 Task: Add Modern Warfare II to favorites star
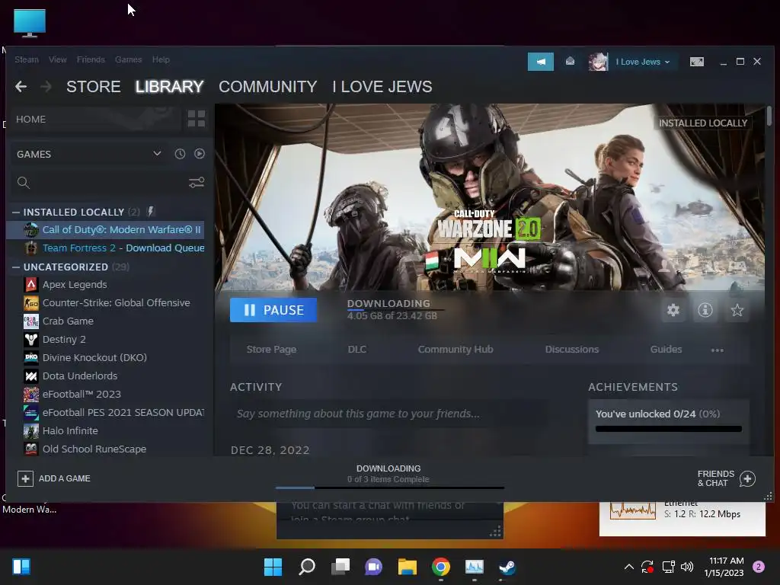(x=737, y=311)
